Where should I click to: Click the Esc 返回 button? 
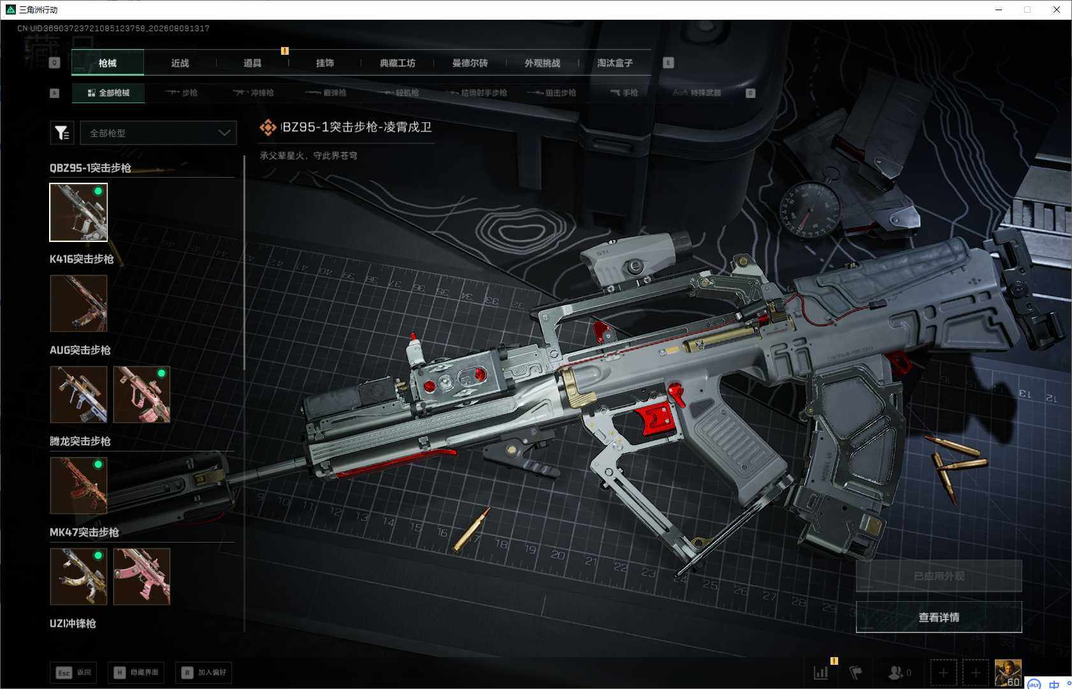tap(73, 672)
